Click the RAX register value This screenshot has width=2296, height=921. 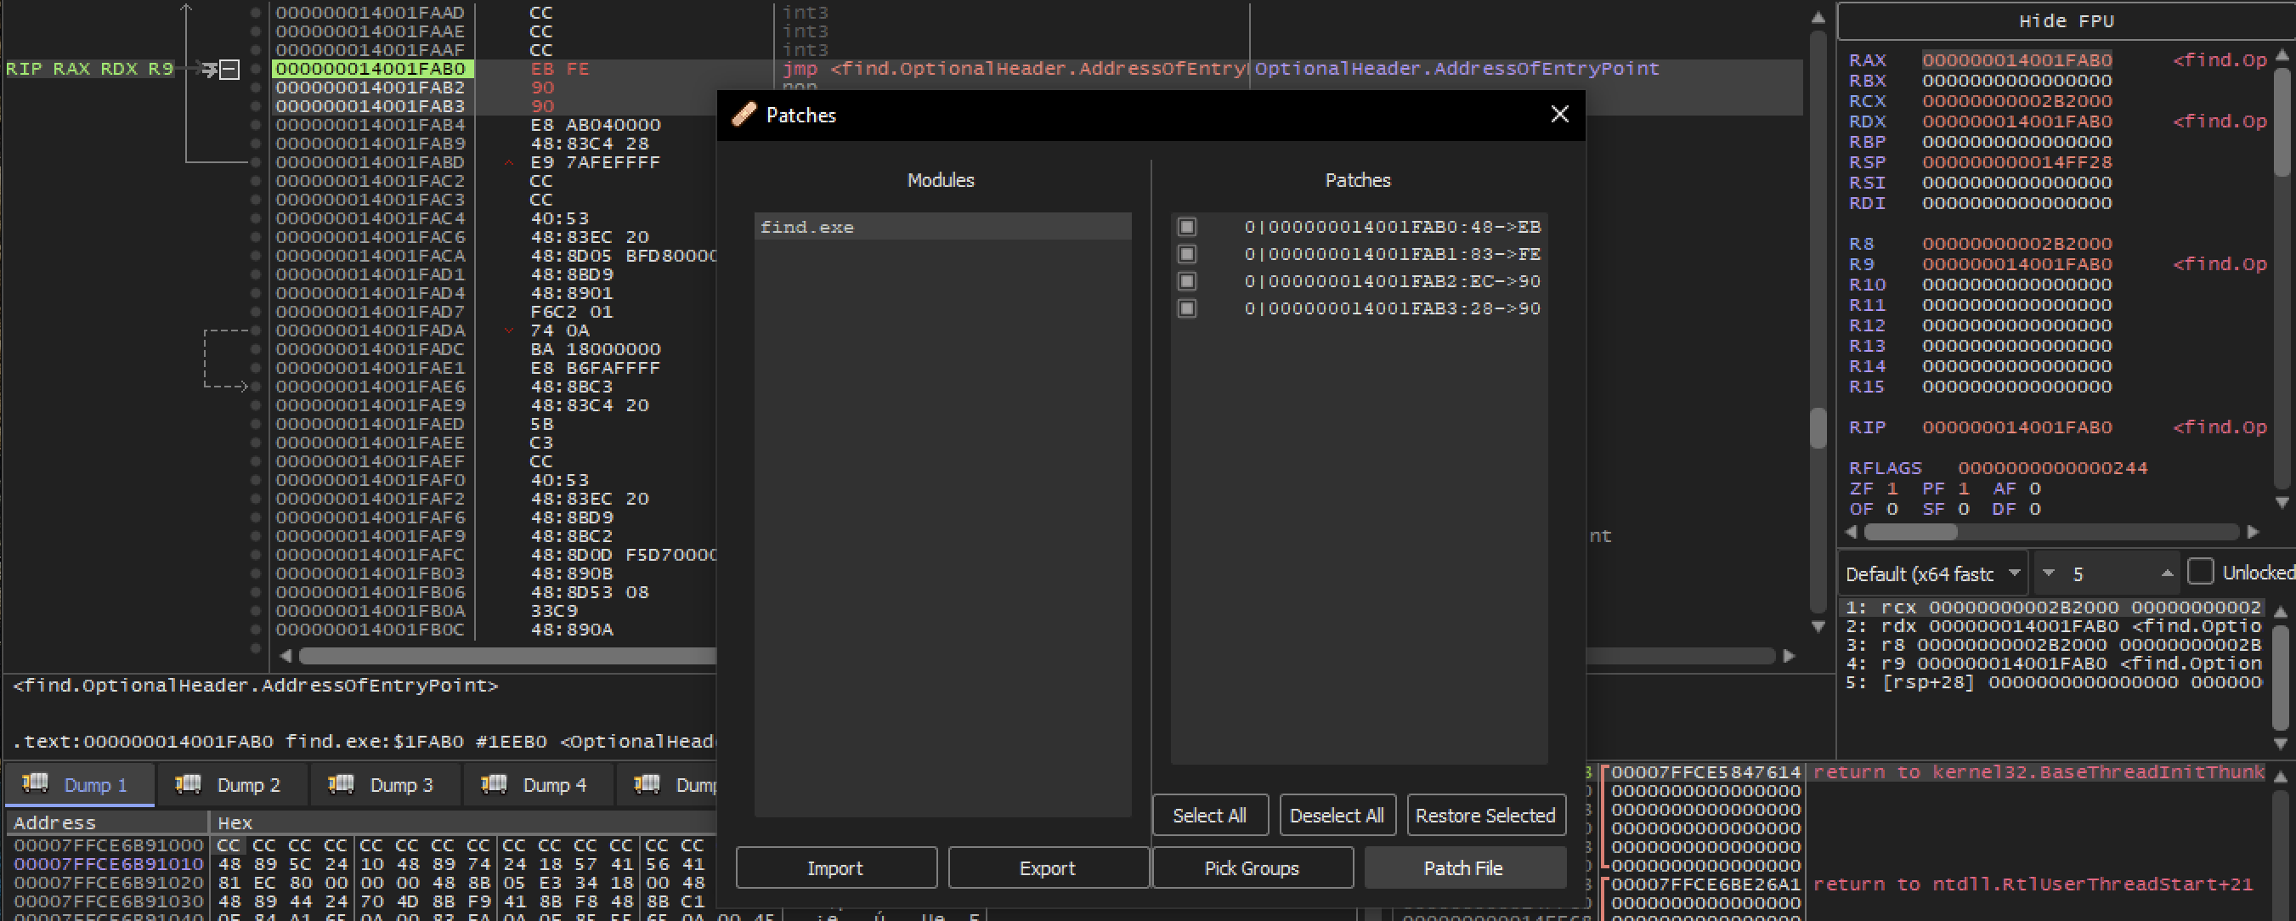point(2016,59)
